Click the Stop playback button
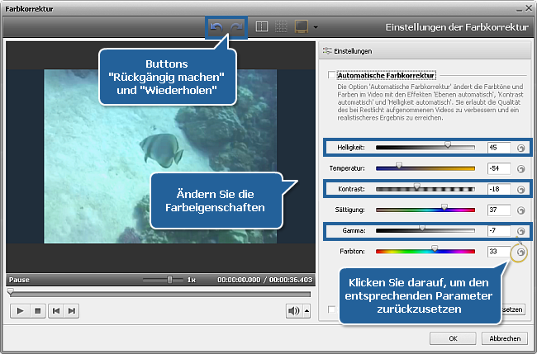 37,310
